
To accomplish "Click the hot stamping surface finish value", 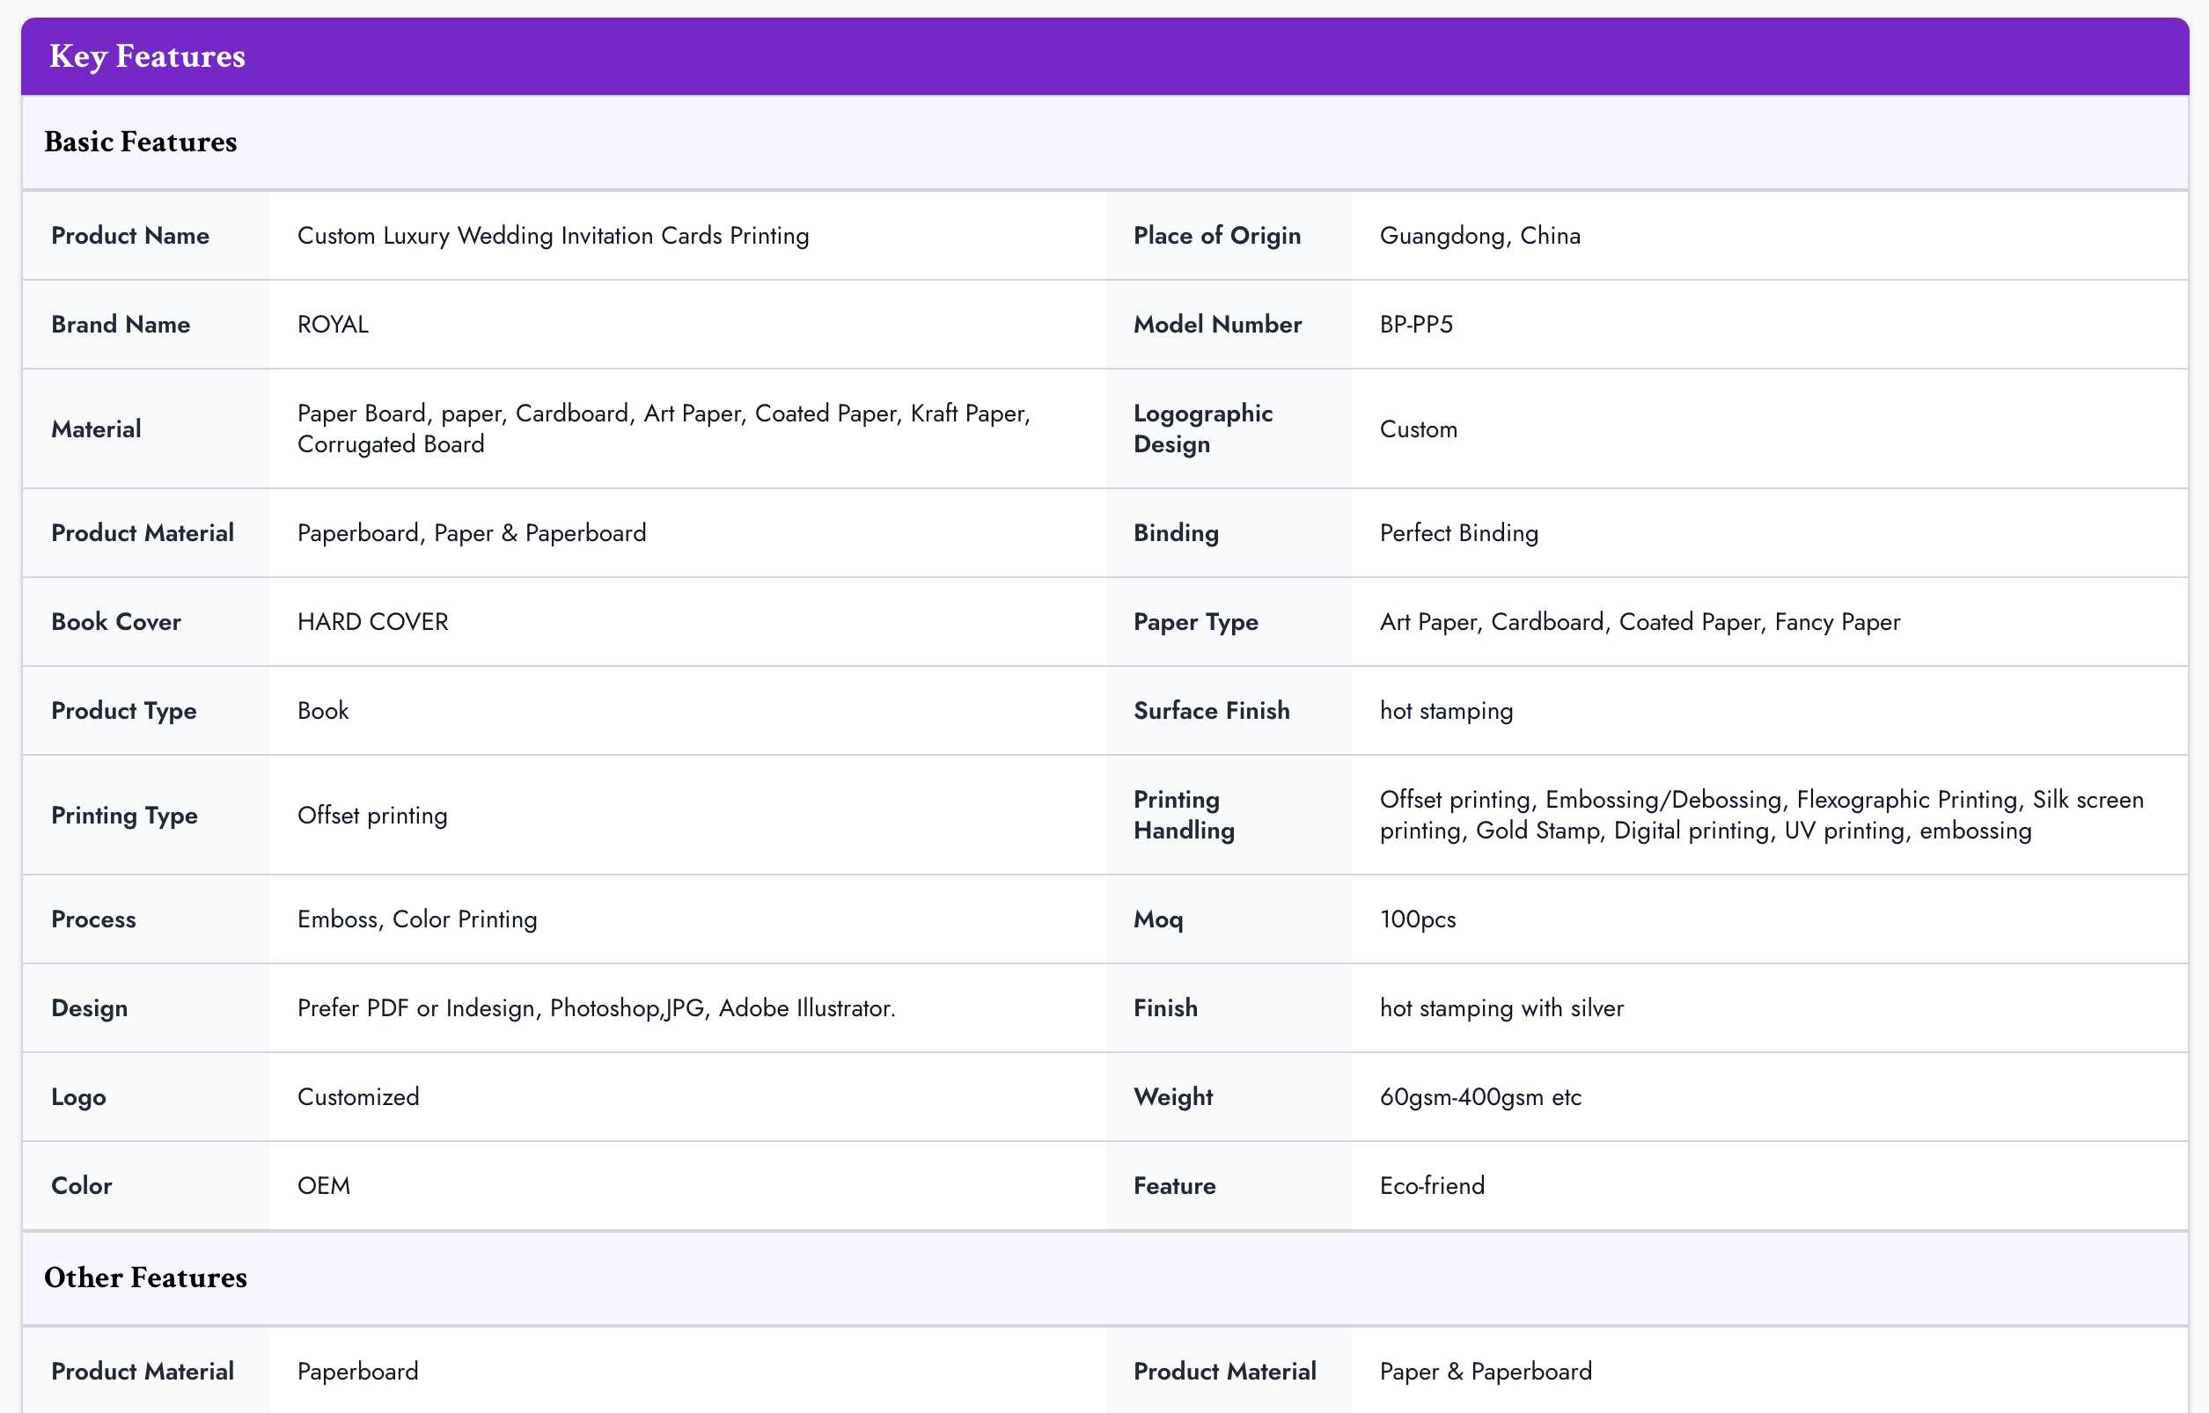I will 1446,711.
